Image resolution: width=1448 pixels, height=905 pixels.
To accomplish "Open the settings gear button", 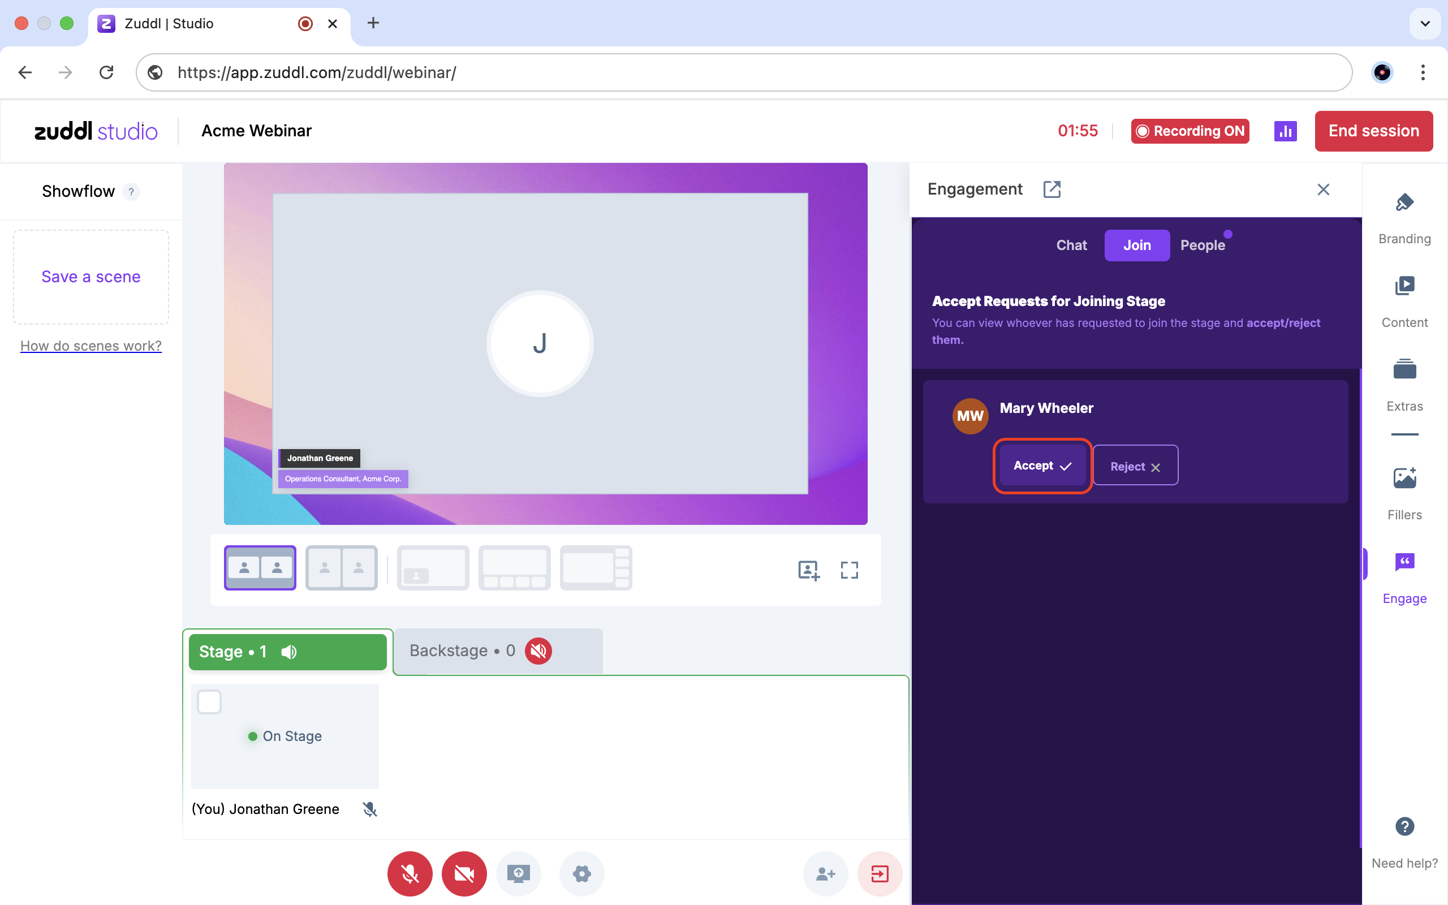I will (581, 873).
